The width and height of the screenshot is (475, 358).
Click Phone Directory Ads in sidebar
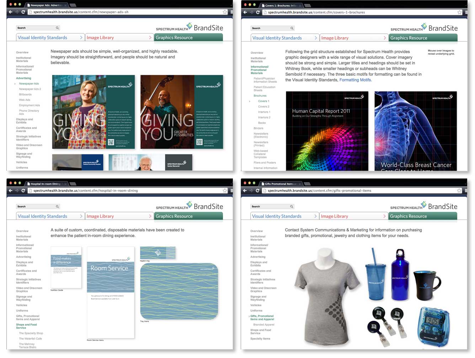[29, 112]
